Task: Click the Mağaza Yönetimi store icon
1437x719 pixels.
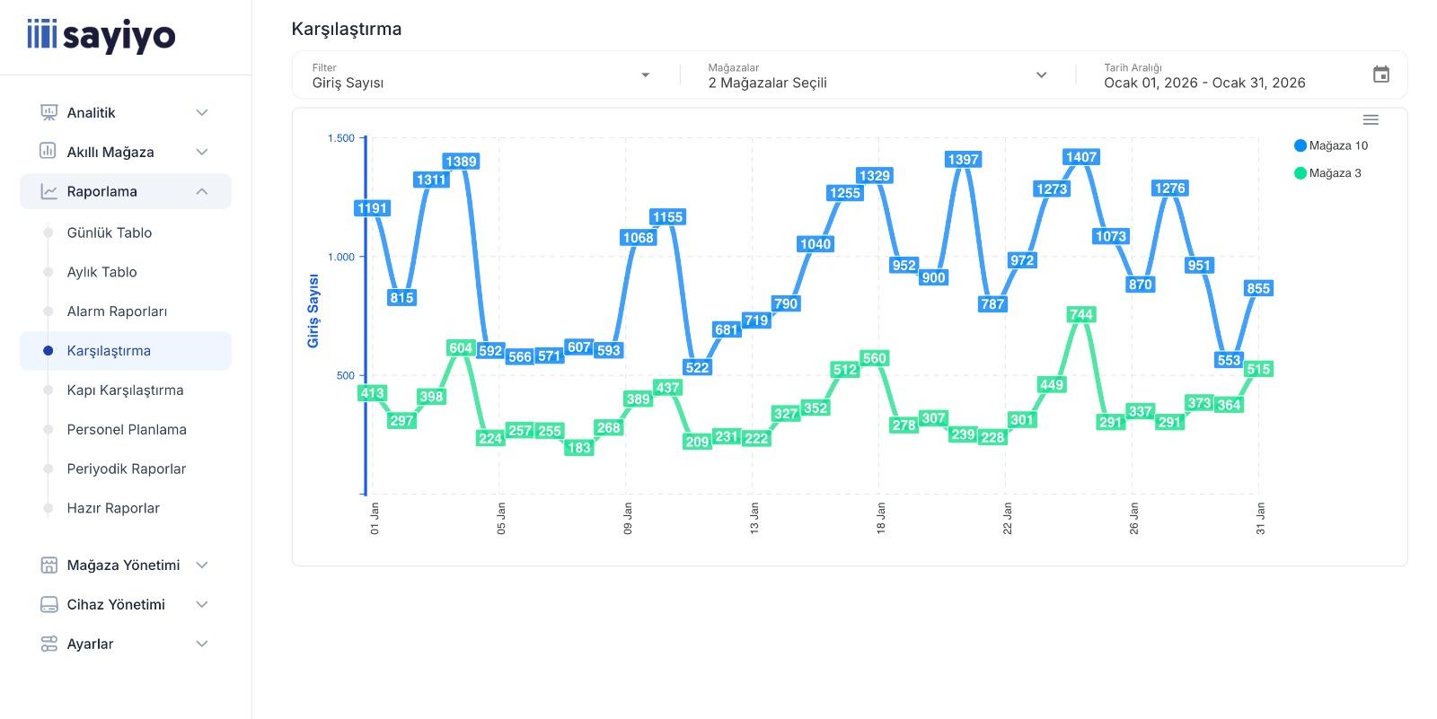Action: point(48,565)
